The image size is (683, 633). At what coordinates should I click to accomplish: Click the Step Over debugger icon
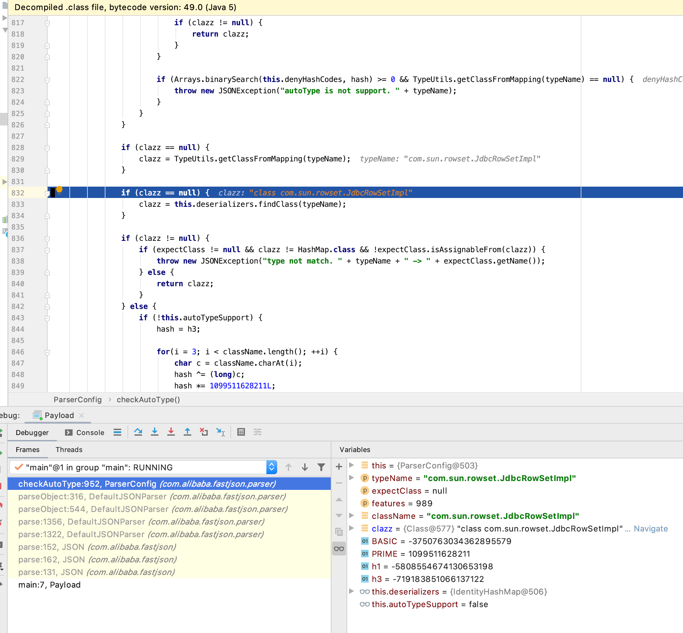pos(138,432)
